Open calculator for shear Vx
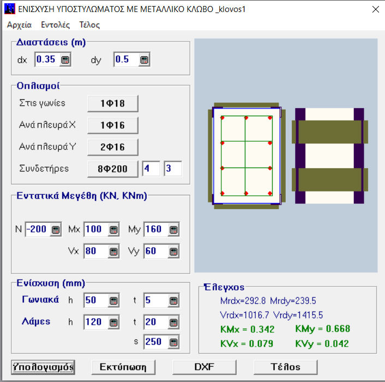Viewport: 385px width, 382px height. 113,252
